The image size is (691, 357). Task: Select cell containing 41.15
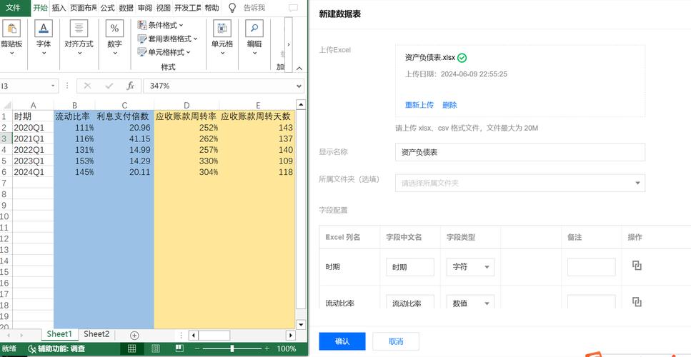click(x=124, y=139)
